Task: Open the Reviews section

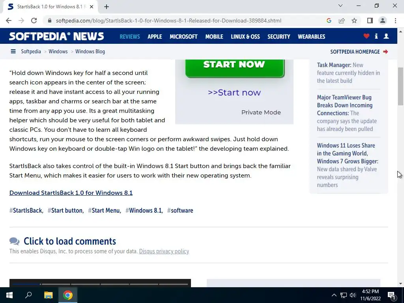Action: click(129, 37)
